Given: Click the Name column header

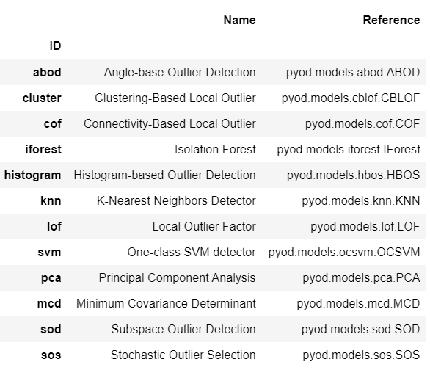Looking at the screenshot, I should (x=239, y=21).
